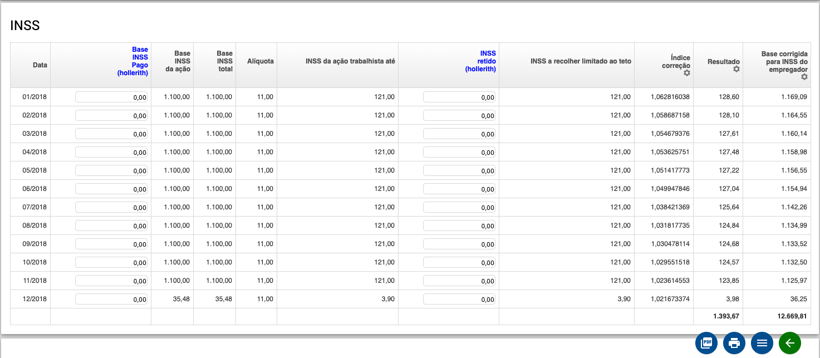820x358 pixels.
Task: Edit Base INSS Pago field for 03/2018
Action: (111, 134)
